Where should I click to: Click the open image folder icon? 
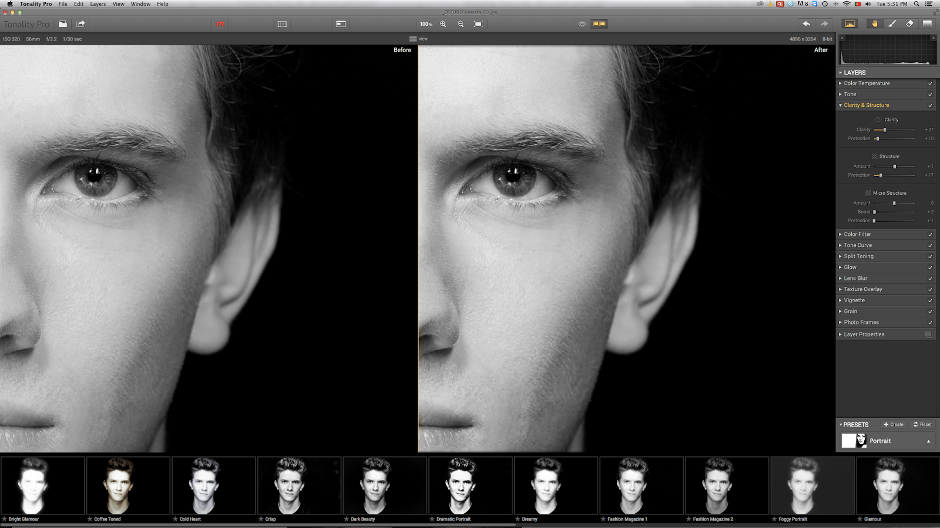tap(62, 24)
